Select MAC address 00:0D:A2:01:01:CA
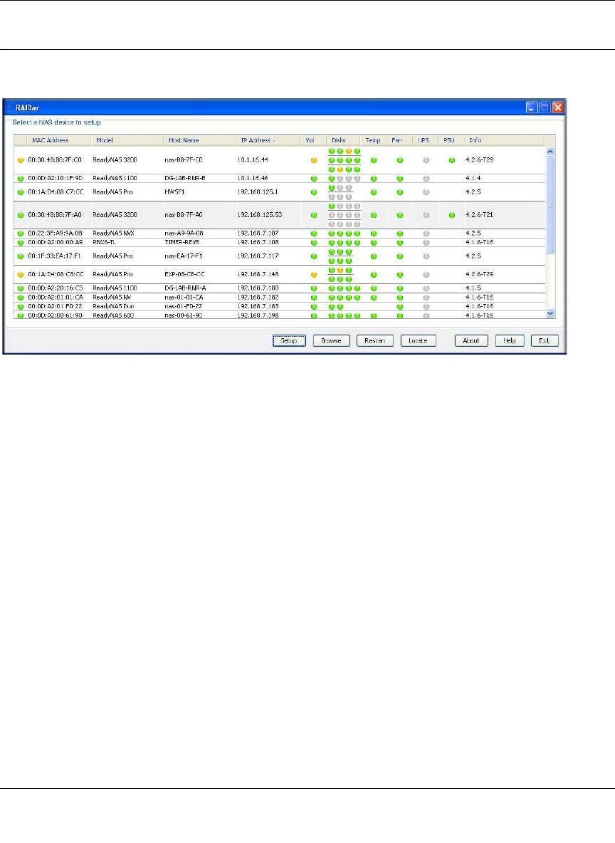615x843 pixels. coord(56,298)
